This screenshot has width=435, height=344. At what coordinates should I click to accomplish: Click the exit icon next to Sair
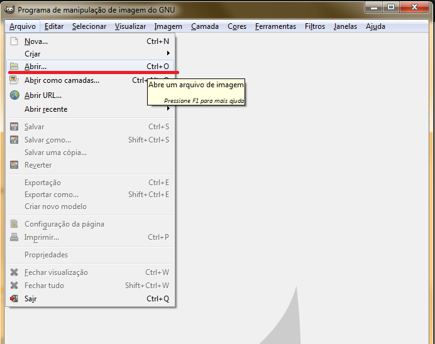14,299
